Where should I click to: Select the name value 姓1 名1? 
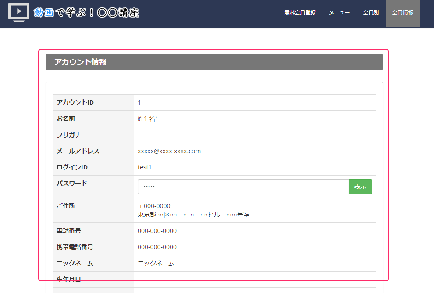(148, 119)
